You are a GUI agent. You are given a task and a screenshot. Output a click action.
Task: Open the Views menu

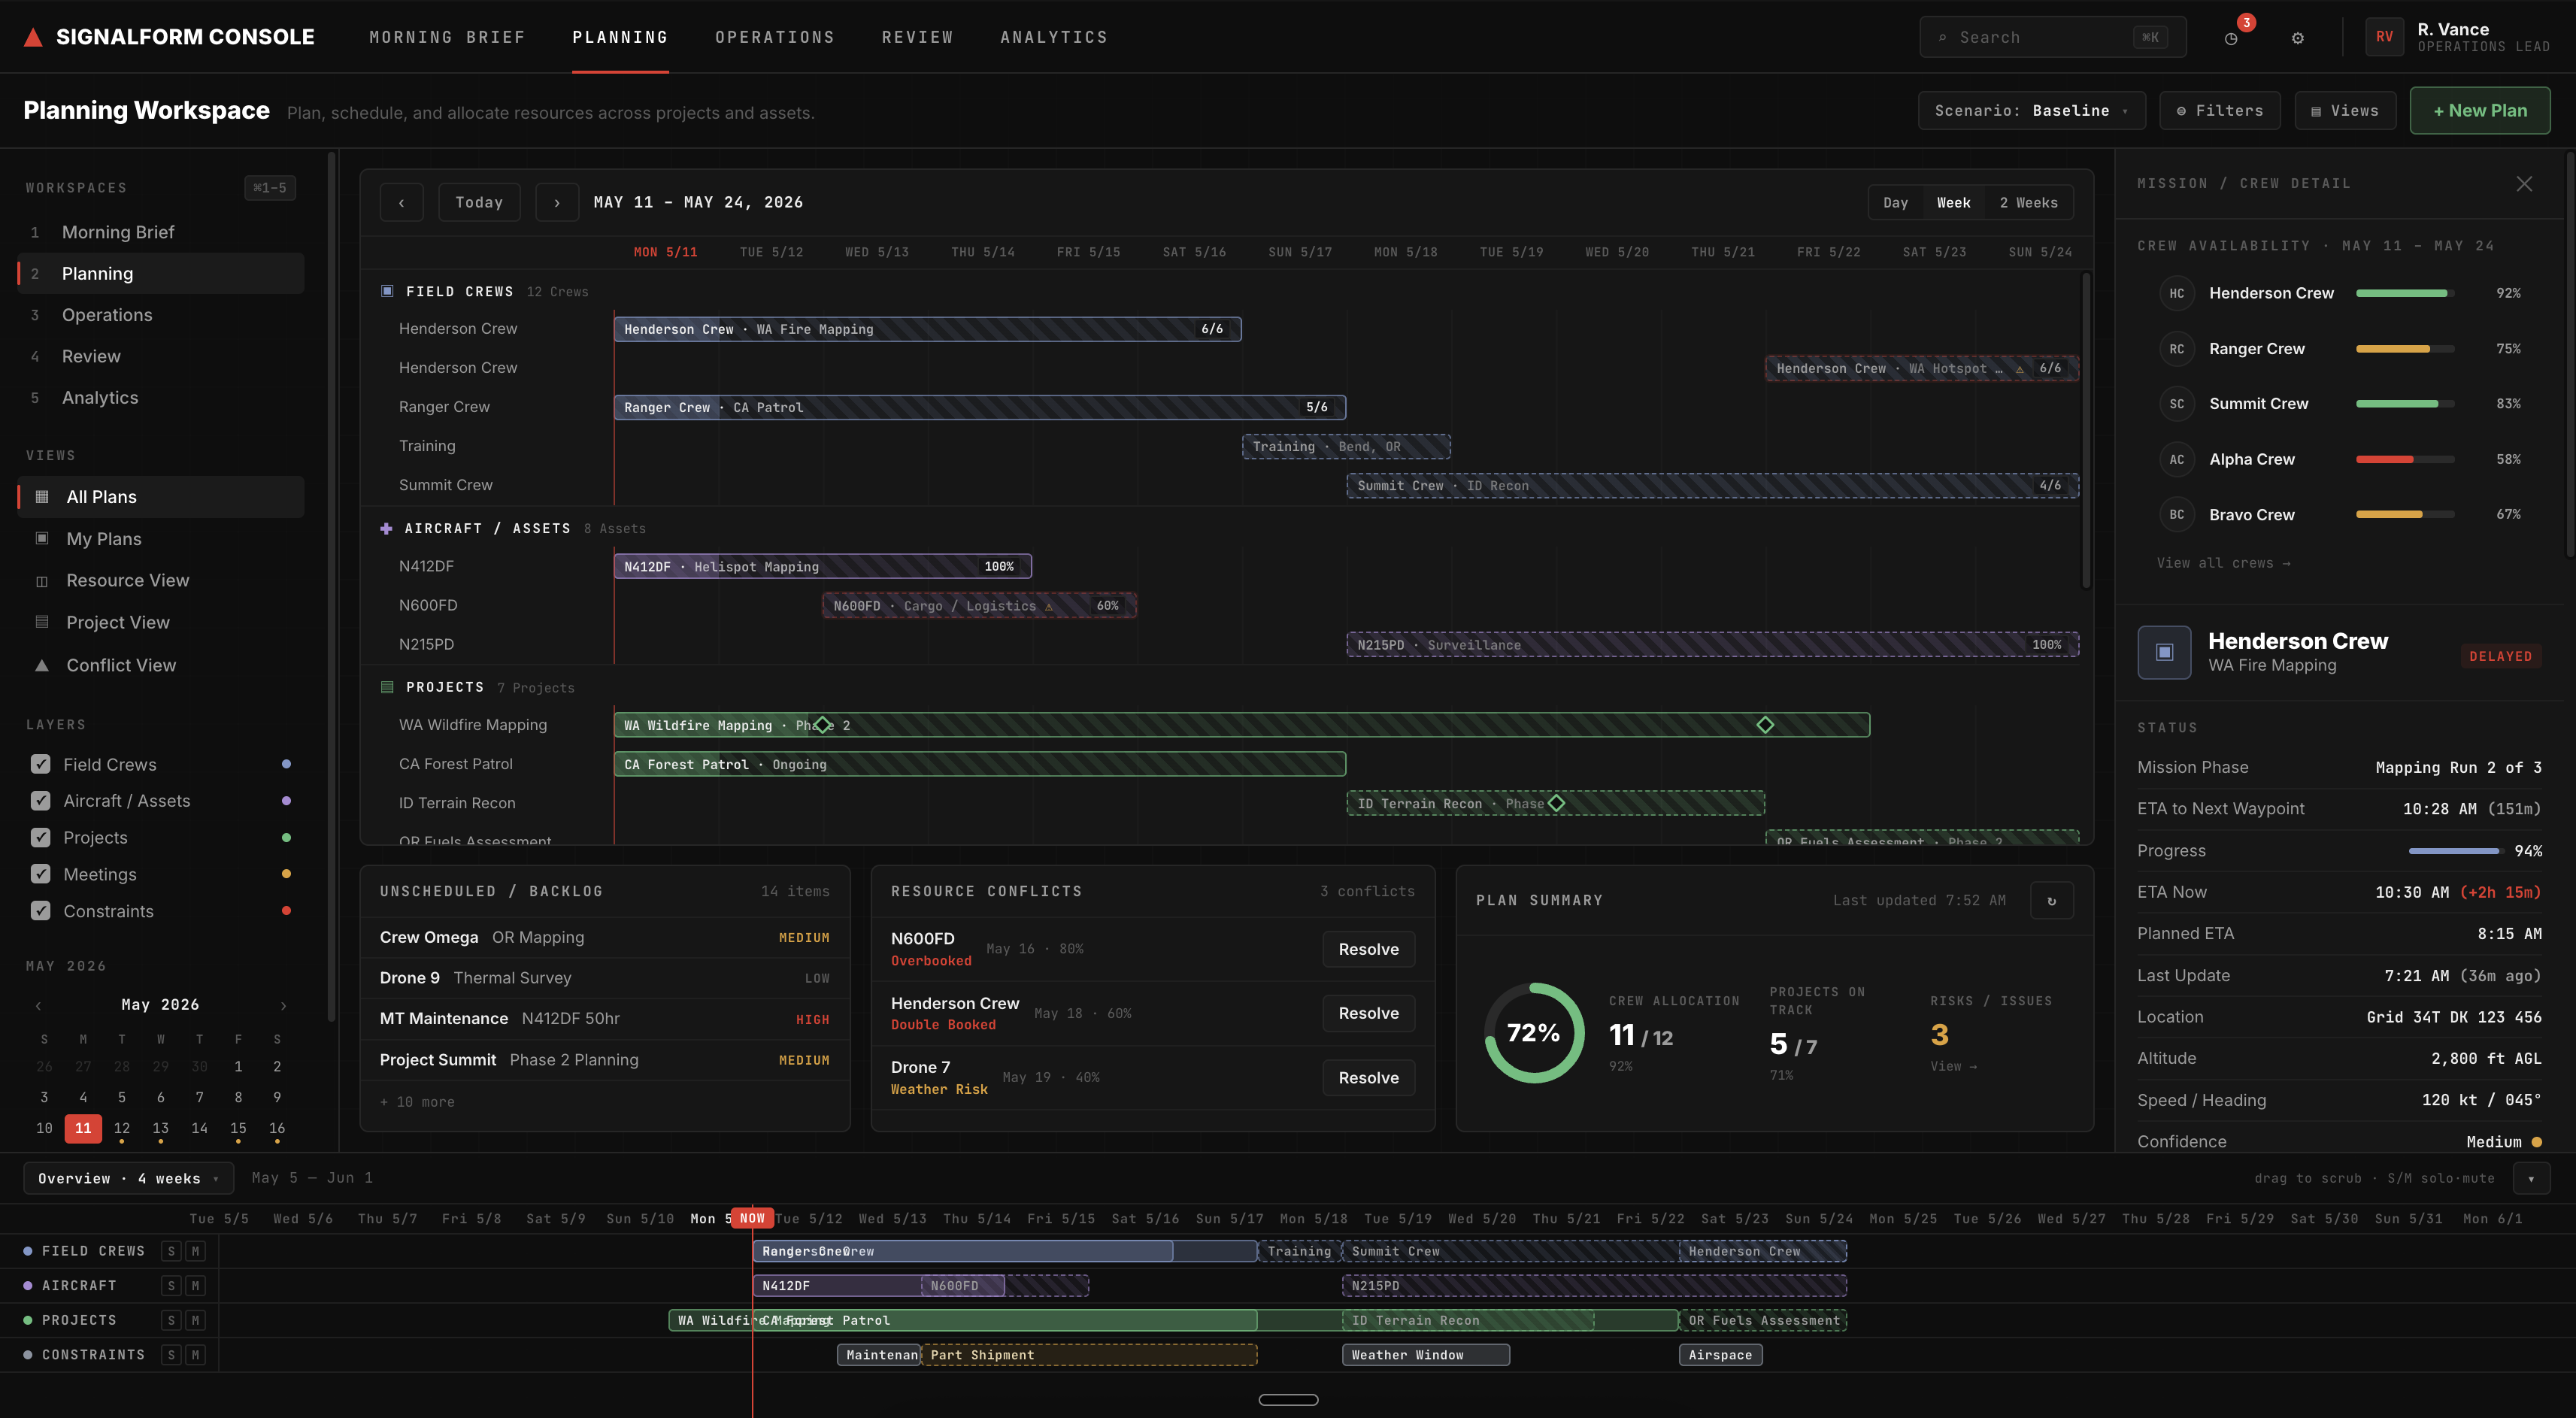[2345, 111]
